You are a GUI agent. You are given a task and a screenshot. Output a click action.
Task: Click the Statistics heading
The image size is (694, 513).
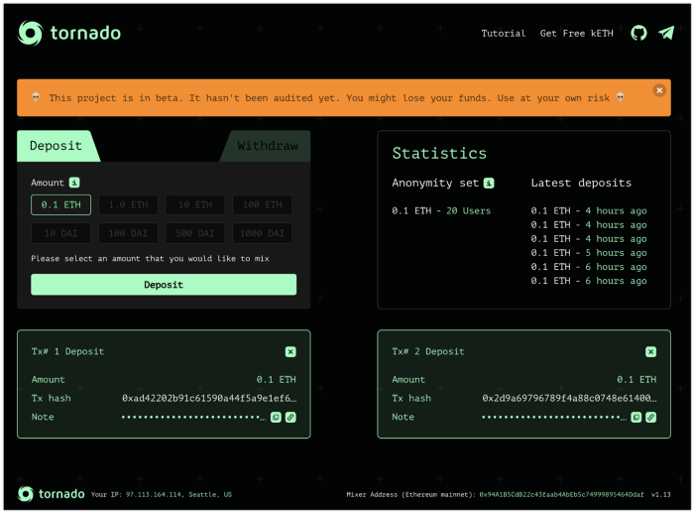tap(439, 153)
